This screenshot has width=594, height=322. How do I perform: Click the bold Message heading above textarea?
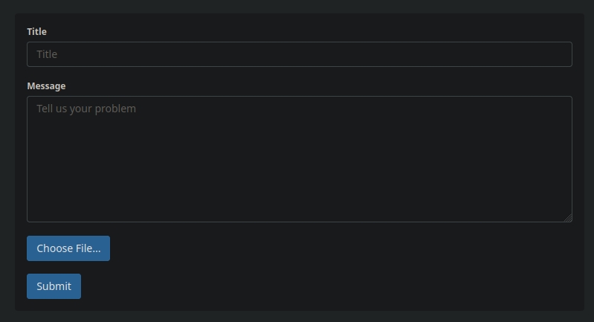46,86
